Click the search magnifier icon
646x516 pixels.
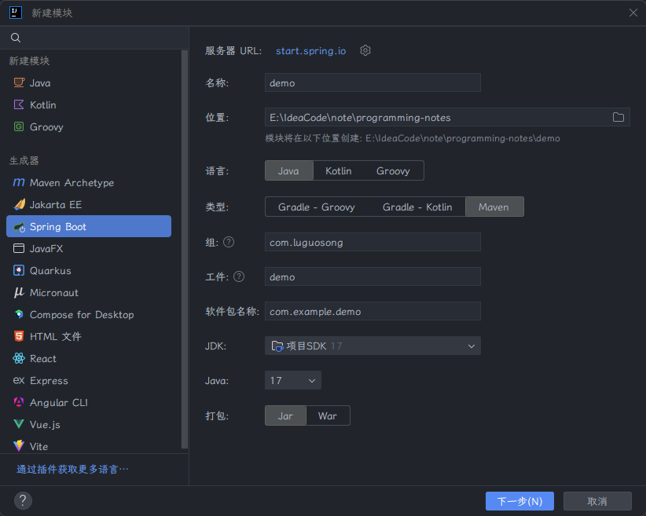coord(16,38)
